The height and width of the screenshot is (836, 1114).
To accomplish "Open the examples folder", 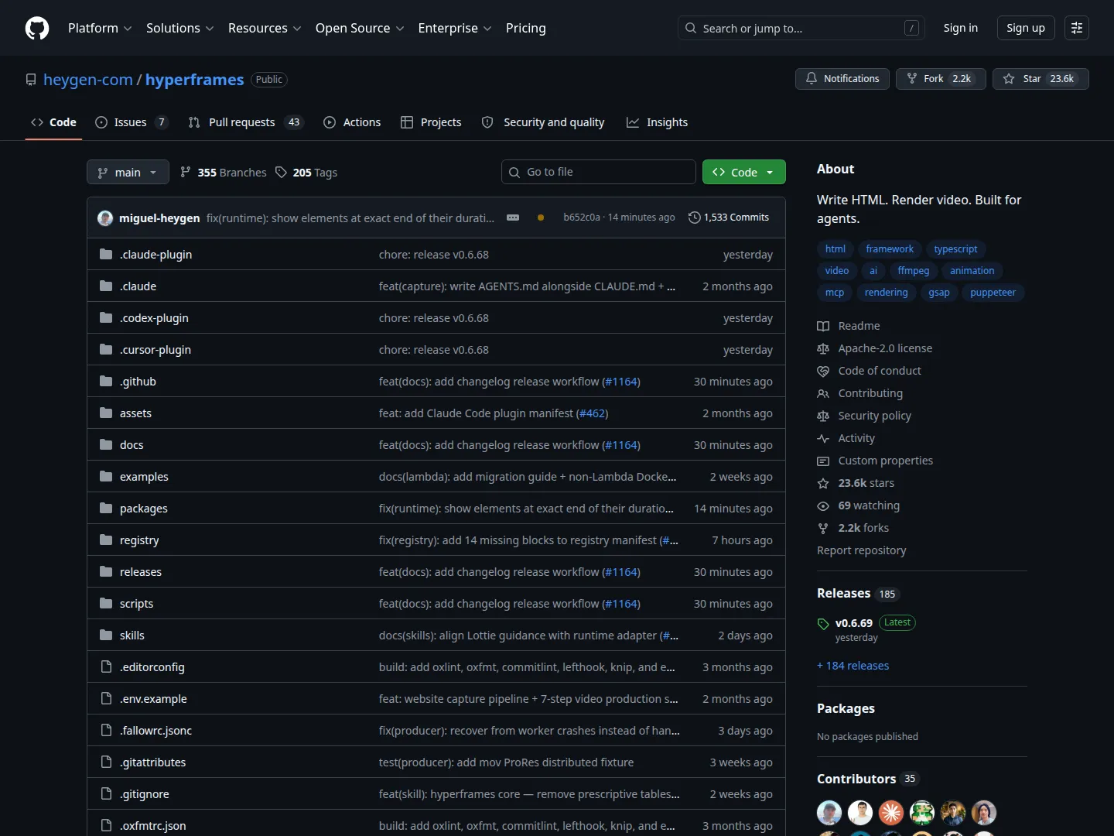I will point(144,477).
